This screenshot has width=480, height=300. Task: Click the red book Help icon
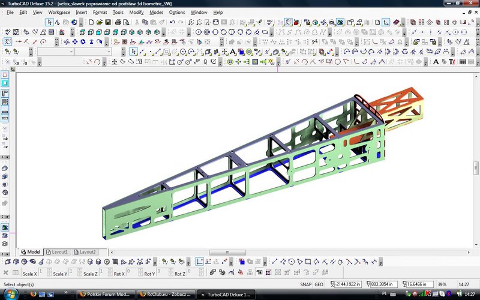396,22
